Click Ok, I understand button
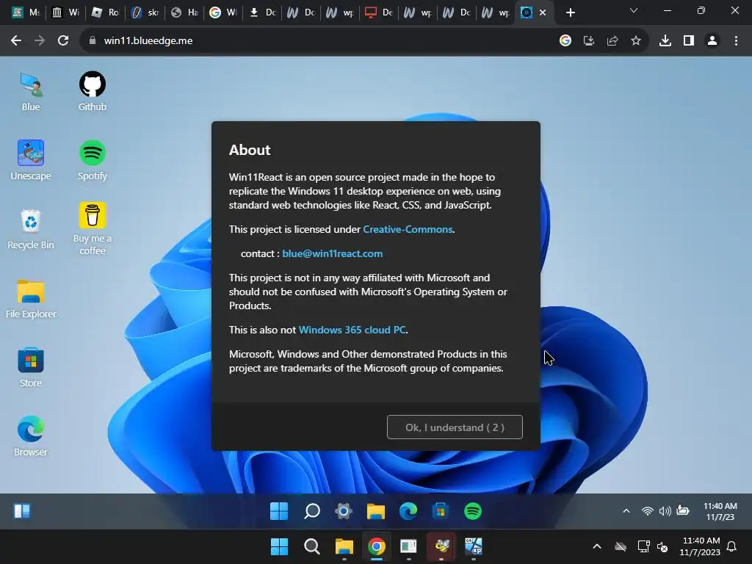Viewport: 752px width, 564px height. 455,427
